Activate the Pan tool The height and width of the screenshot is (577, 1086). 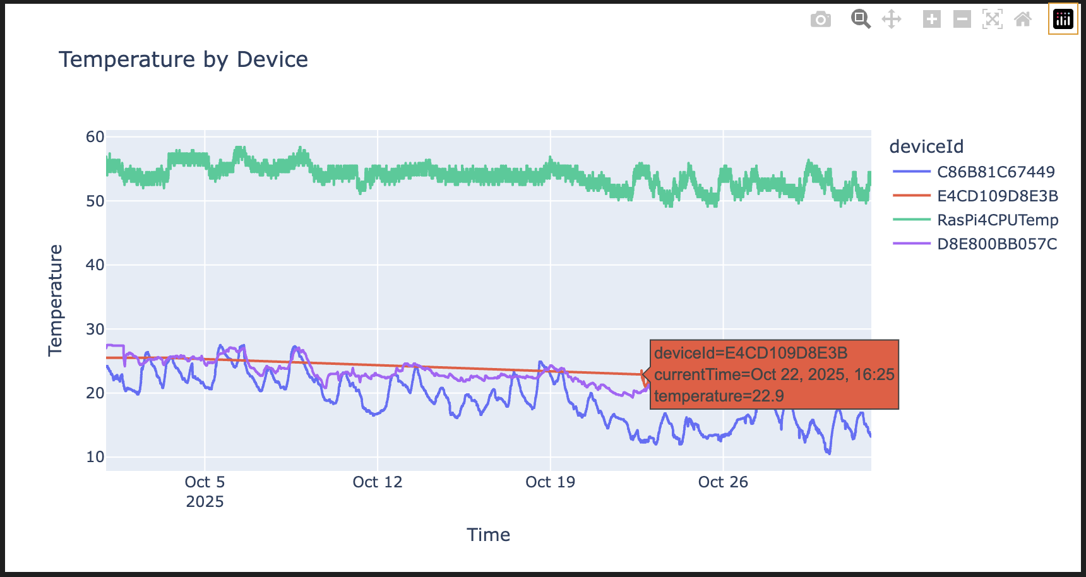tap(891, 20)
